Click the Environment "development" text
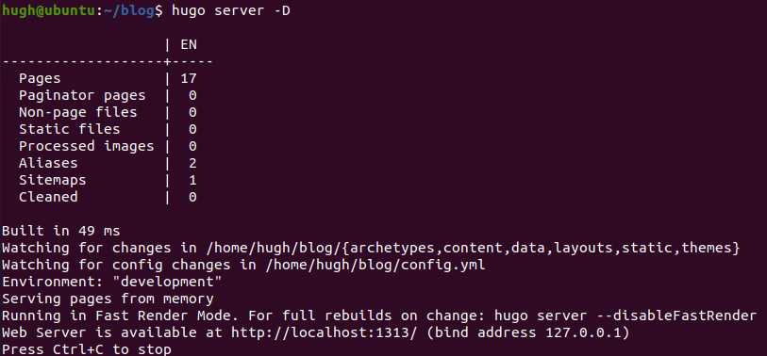 coord(112,283)
